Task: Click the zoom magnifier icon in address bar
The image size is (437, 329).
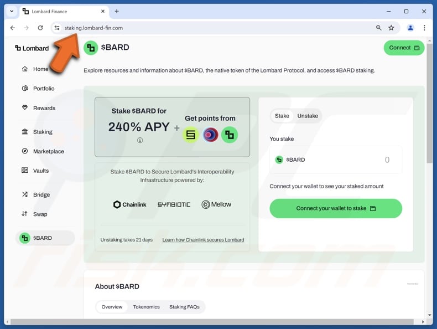Action: (x=378, y=28)
